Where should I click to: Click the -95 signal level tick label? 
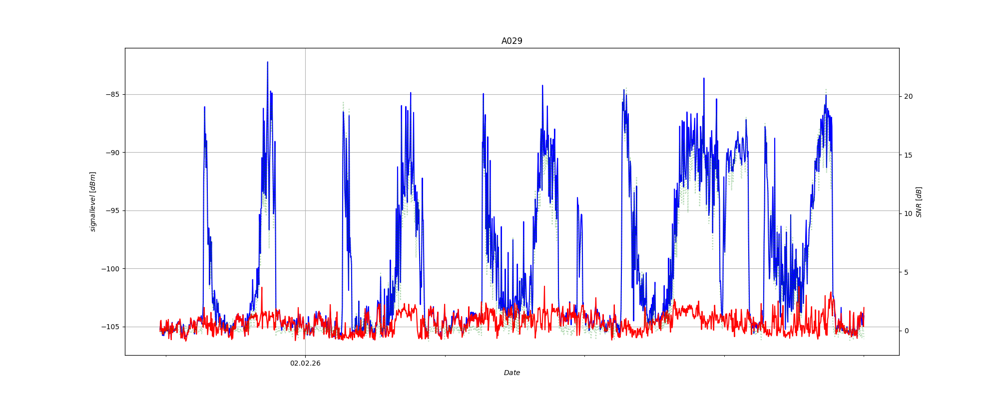[112, 210]
